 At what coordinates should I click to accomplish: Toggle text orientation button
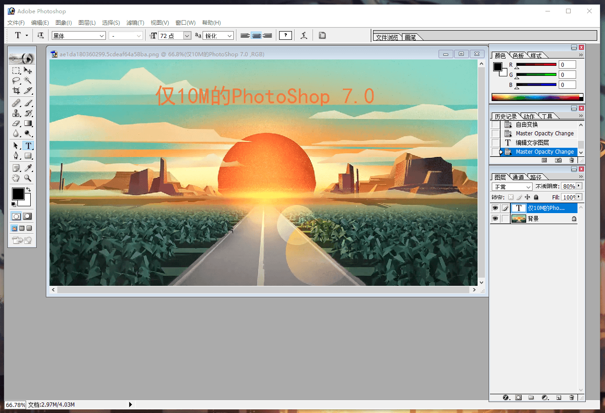(40, 35)
